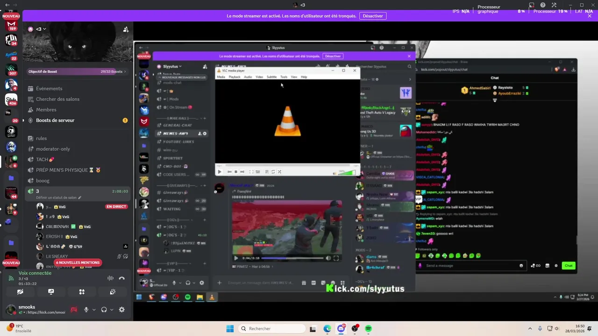Image resolution: width=598 pixels, height=336 pixels.
Task: Open the moderator-only text channel
Action: coord(77,149)
